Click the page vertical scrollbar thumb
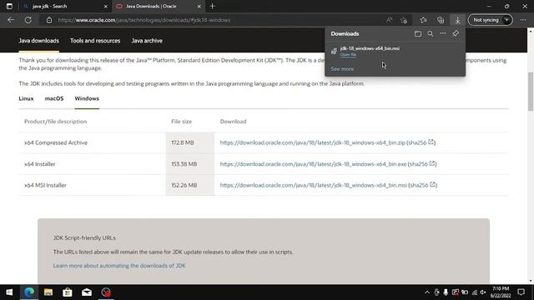534x300 pixels. (x=531, y=91)
